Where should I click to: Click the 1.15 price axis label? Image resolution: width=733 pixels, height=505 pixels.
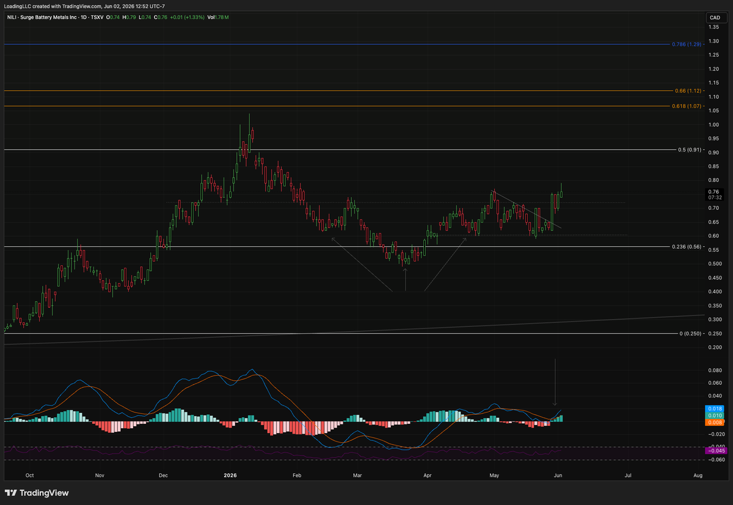click(713, 83)
